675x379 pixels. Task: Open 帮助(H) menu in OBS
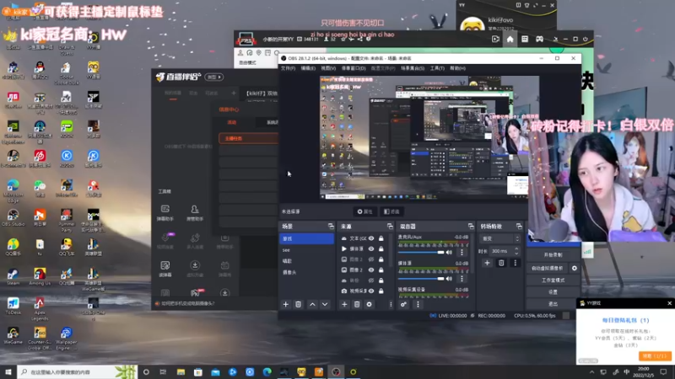point(457,68)
